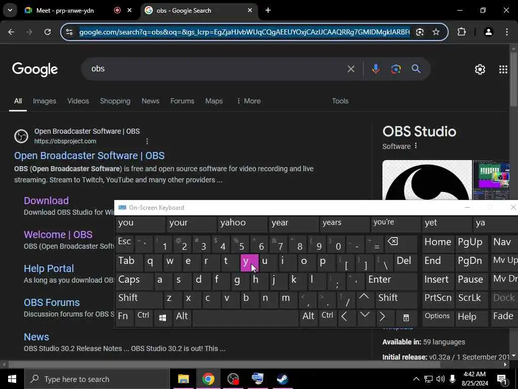Open more options next to Software label
The width and height of the screenshot is (518, 389).
[x=416, y=146]
